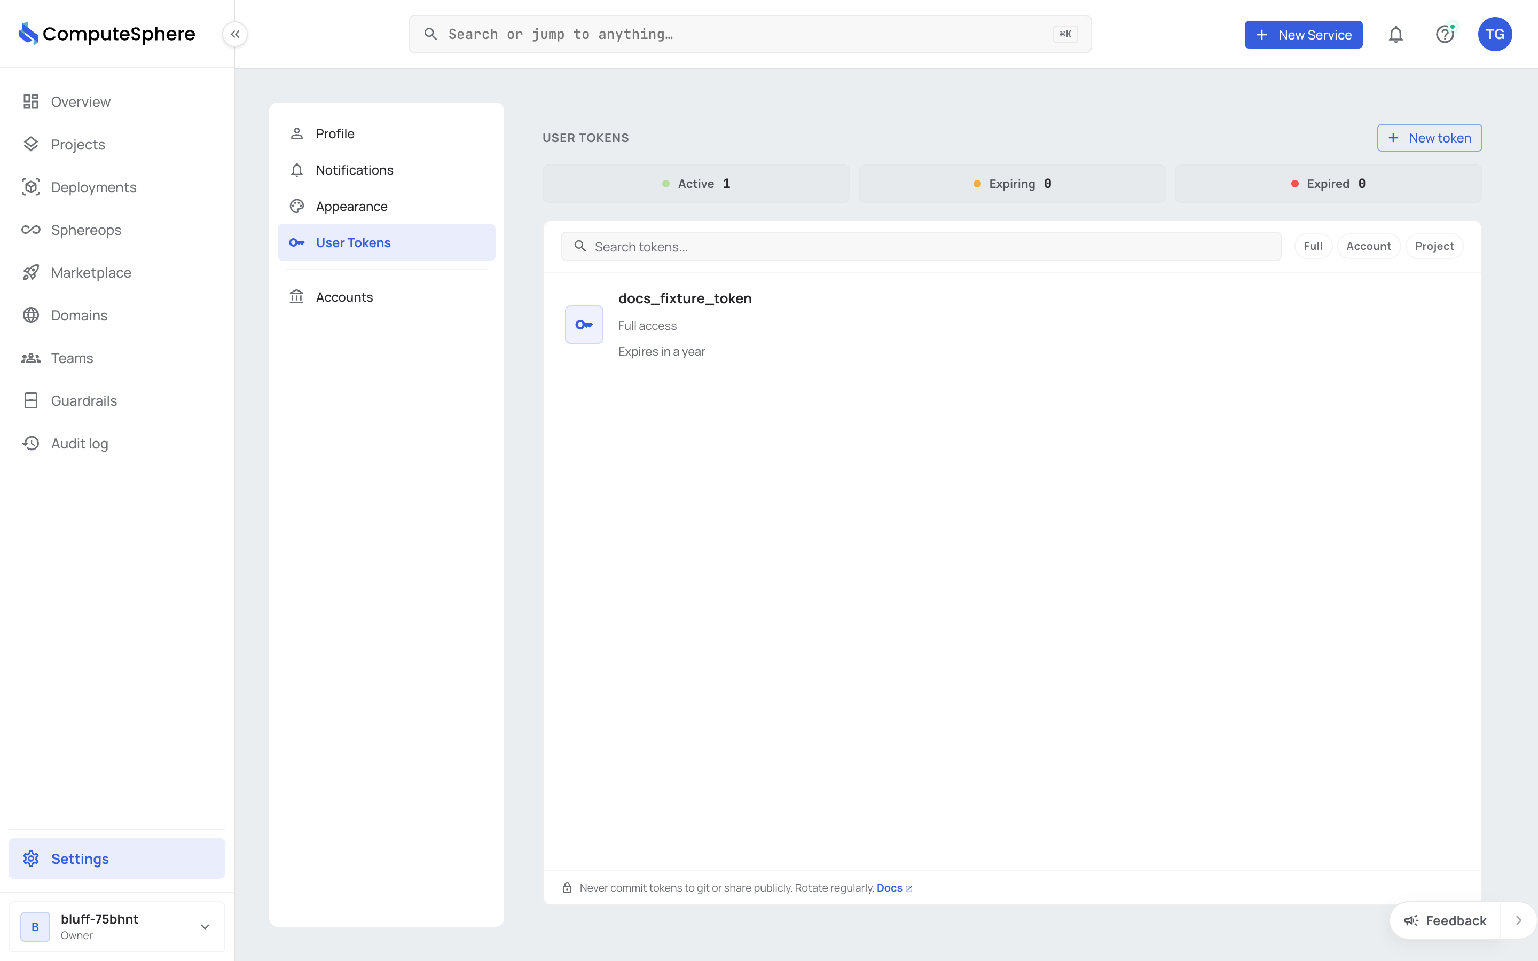The height and width of the screenshot is (961, 1538).
Task: Open the TG user avatar menu
Action: [1495, 34]
